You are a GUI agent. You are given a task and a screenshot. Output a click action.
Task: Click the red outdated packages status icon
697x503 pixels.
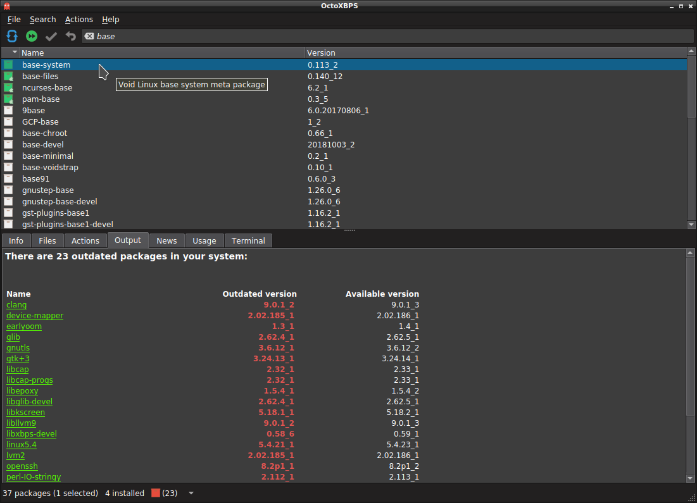(156, 493)
